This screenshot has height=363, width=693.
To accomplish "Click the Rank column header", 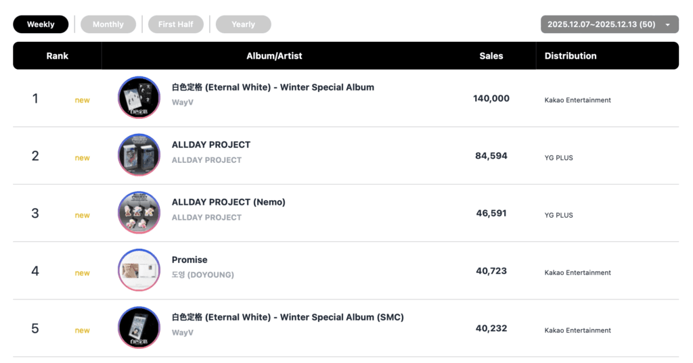I will 58,56.
